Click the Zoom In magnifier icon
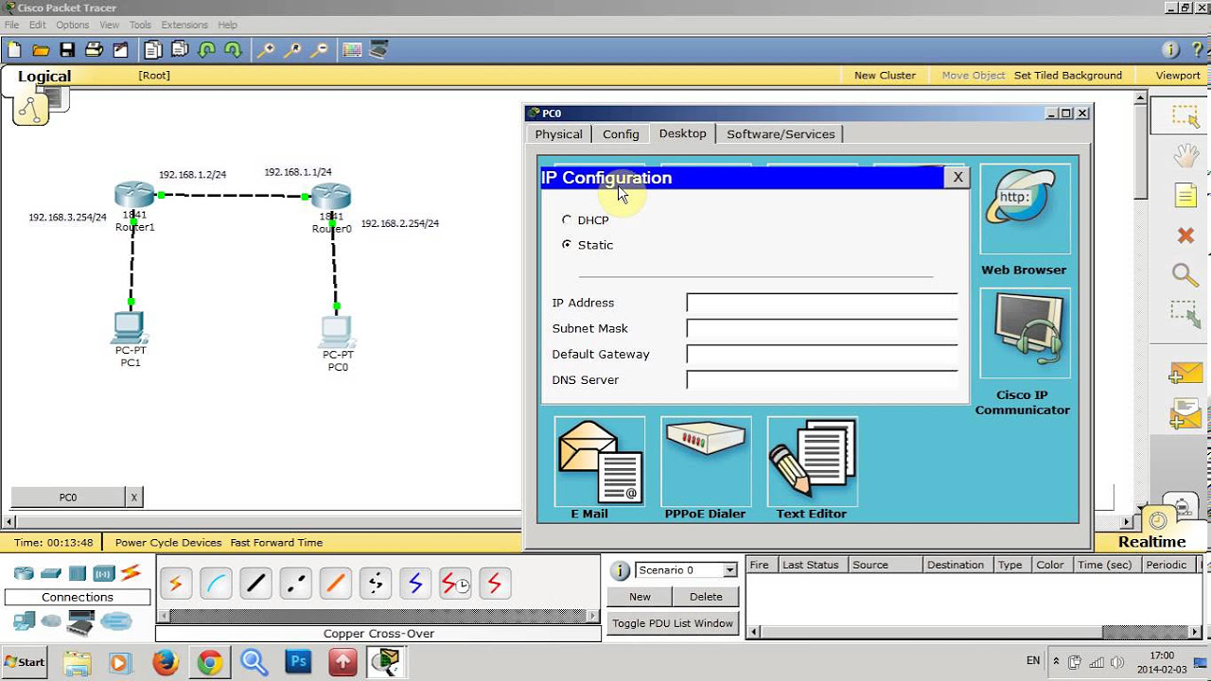 point(266,50)
